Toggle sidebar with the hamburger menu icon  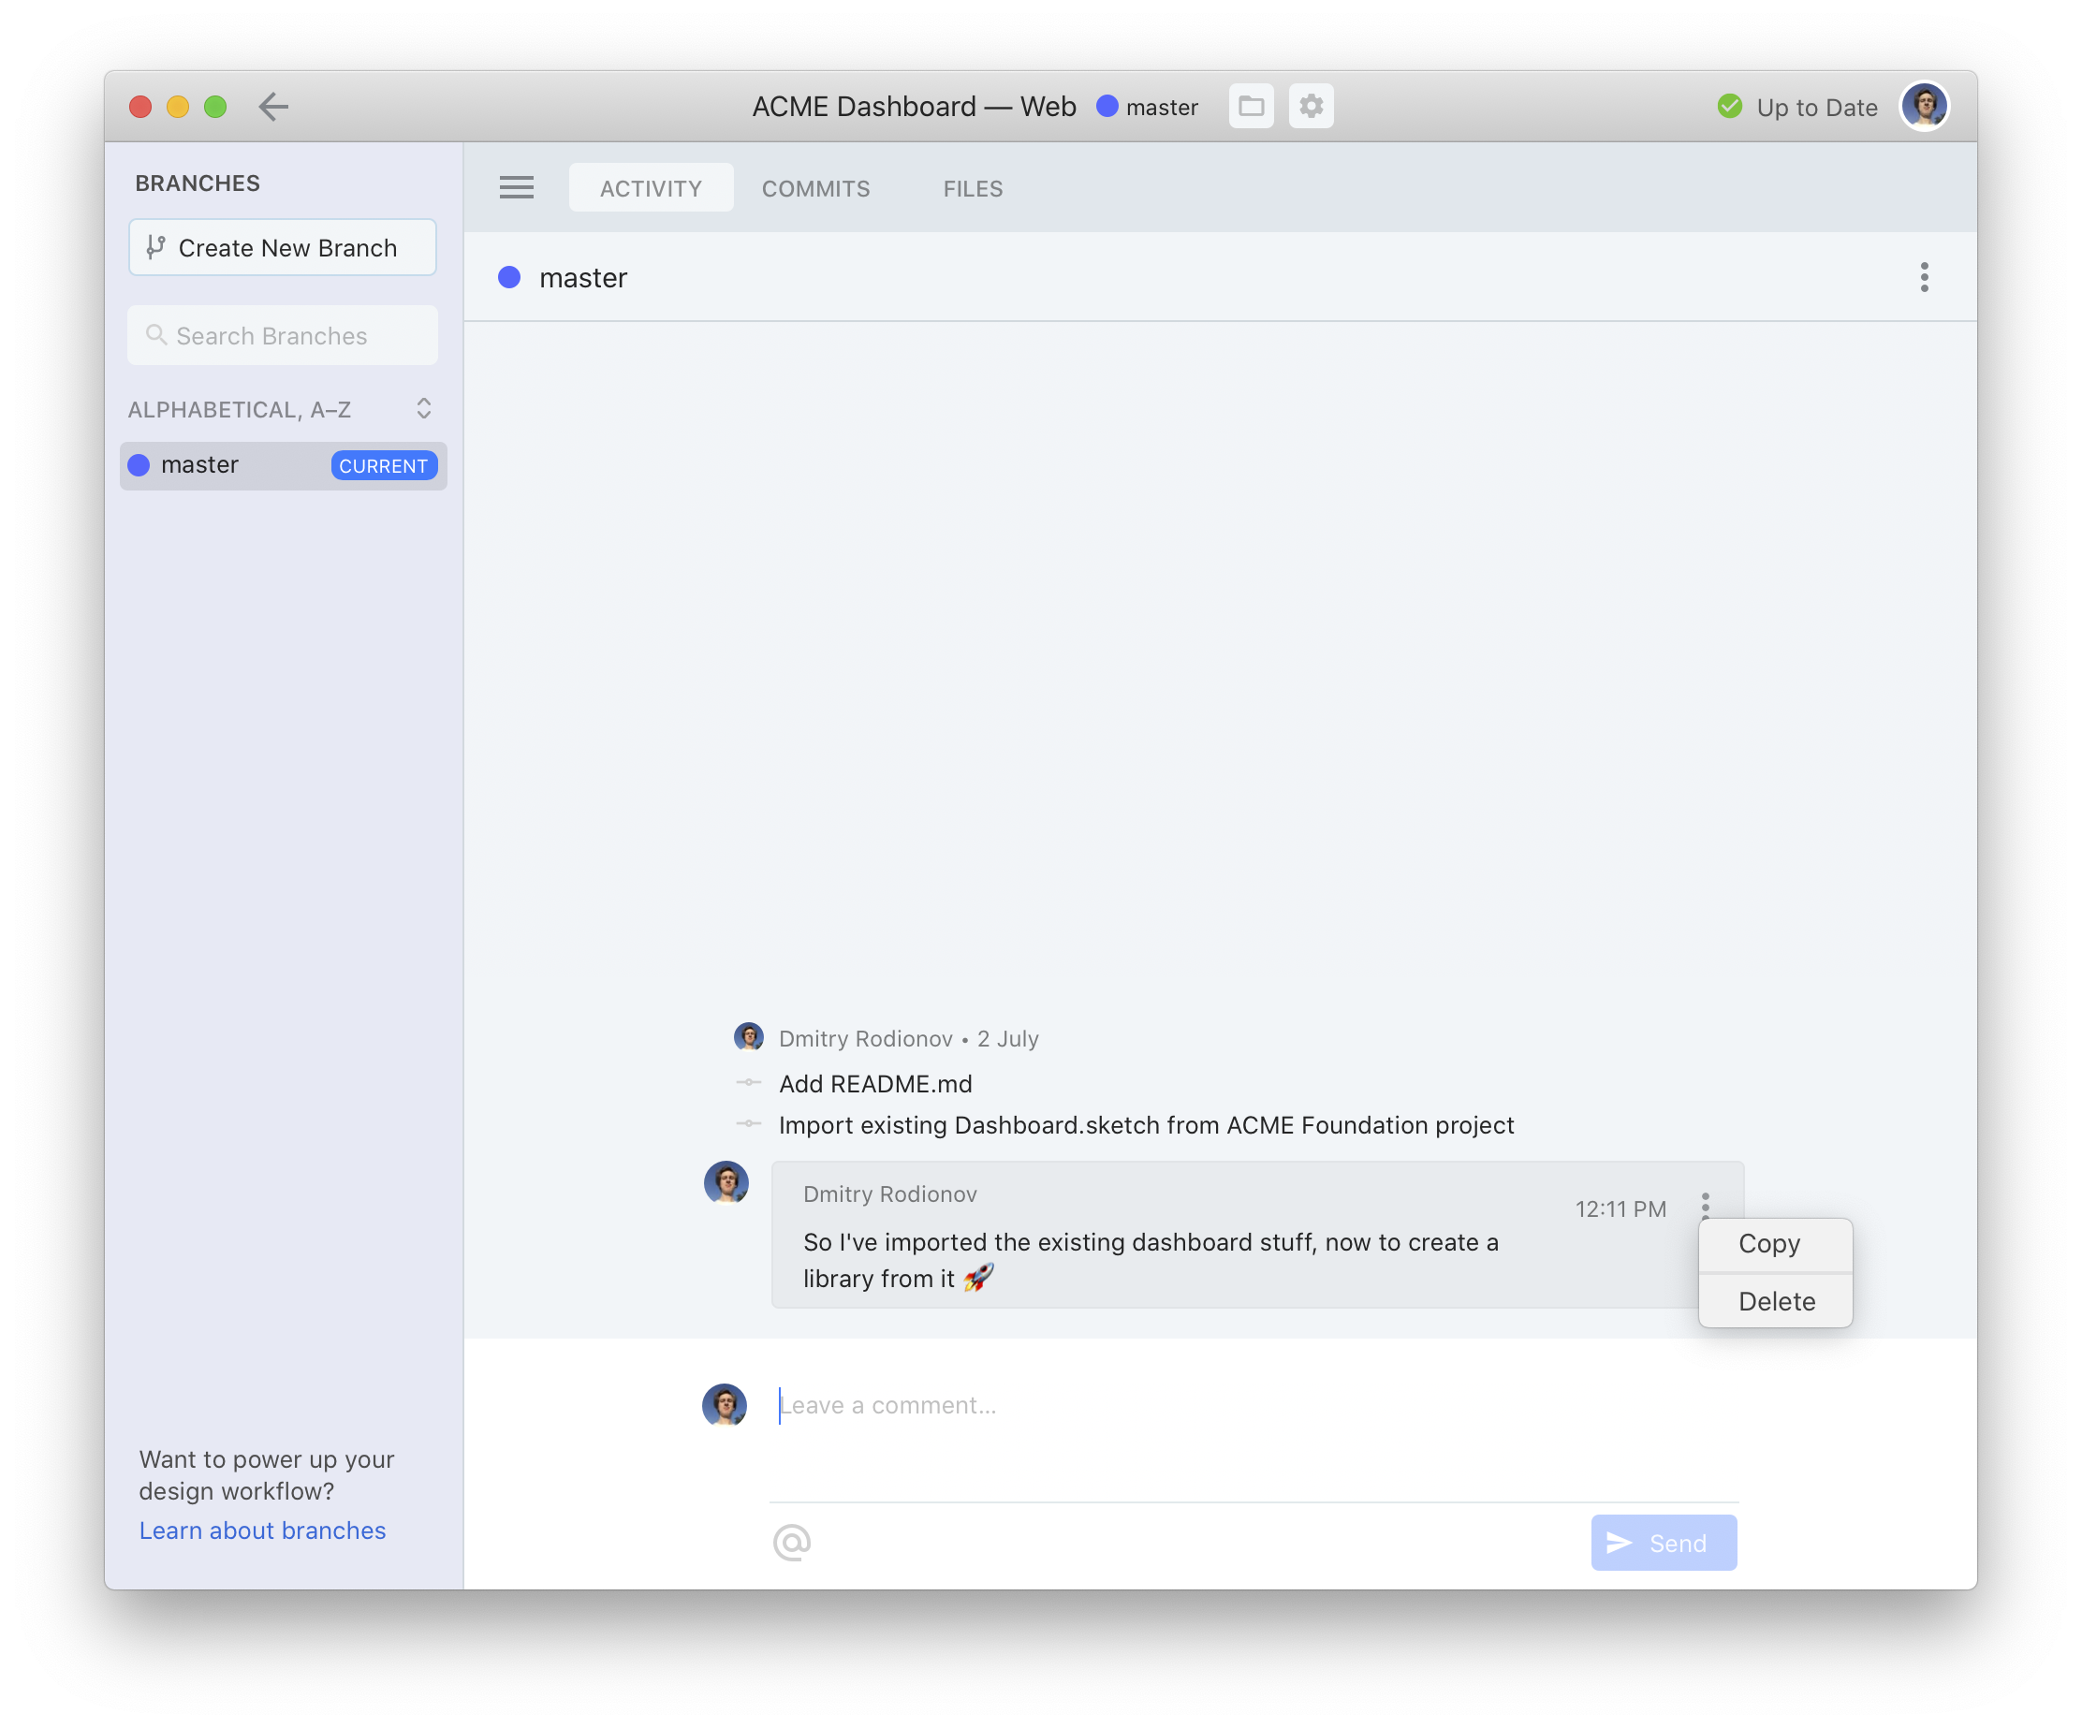[516, 187]
